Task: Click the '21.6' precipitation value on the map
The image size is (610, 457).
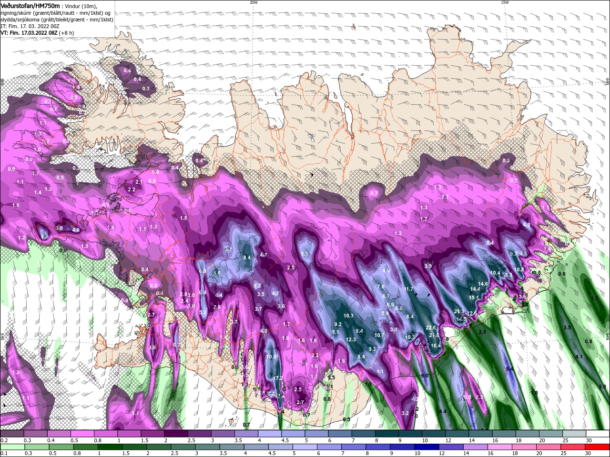Action: tap(434, 336)
